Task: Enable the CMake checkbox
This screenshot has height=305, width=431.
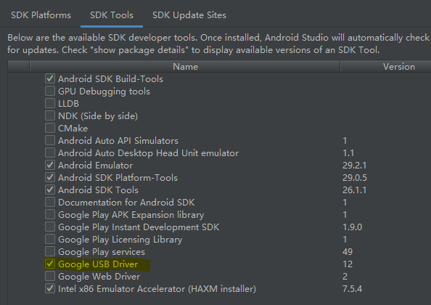Action: point(50,128)
